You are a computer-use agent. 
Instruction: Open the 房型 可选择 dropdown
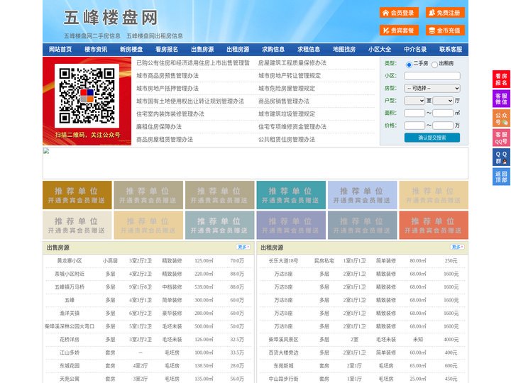(x=432, y=88)
